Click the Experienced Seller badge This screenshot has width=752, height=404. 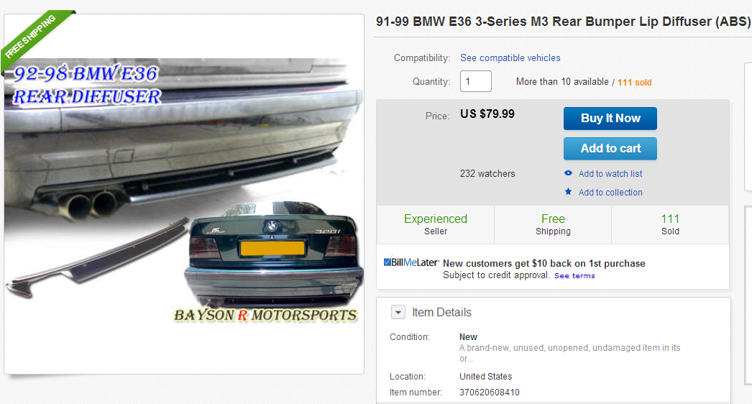click(436, 224)
